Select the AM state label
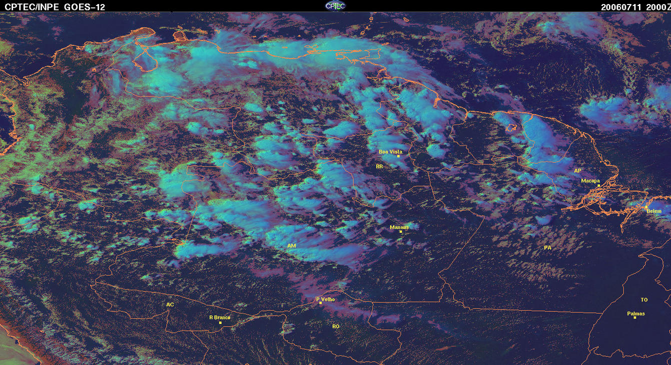Image resolution: width=671 pixels, height=365 pixels. coord(292,246)
